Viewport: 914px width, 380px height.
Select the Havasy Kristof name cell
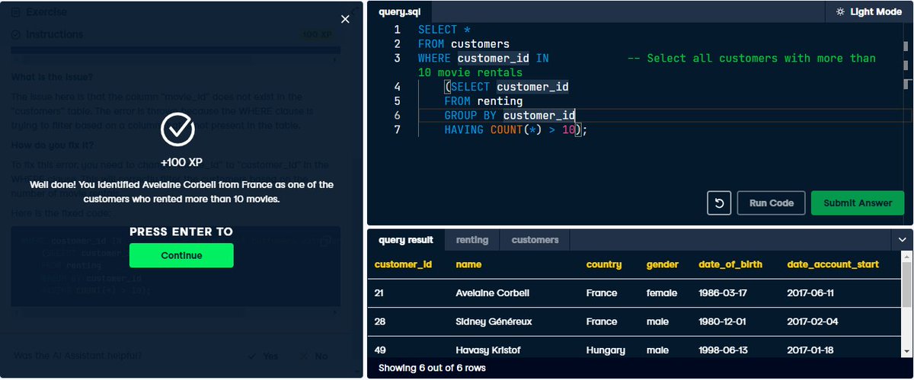click(x=488, y=350)
